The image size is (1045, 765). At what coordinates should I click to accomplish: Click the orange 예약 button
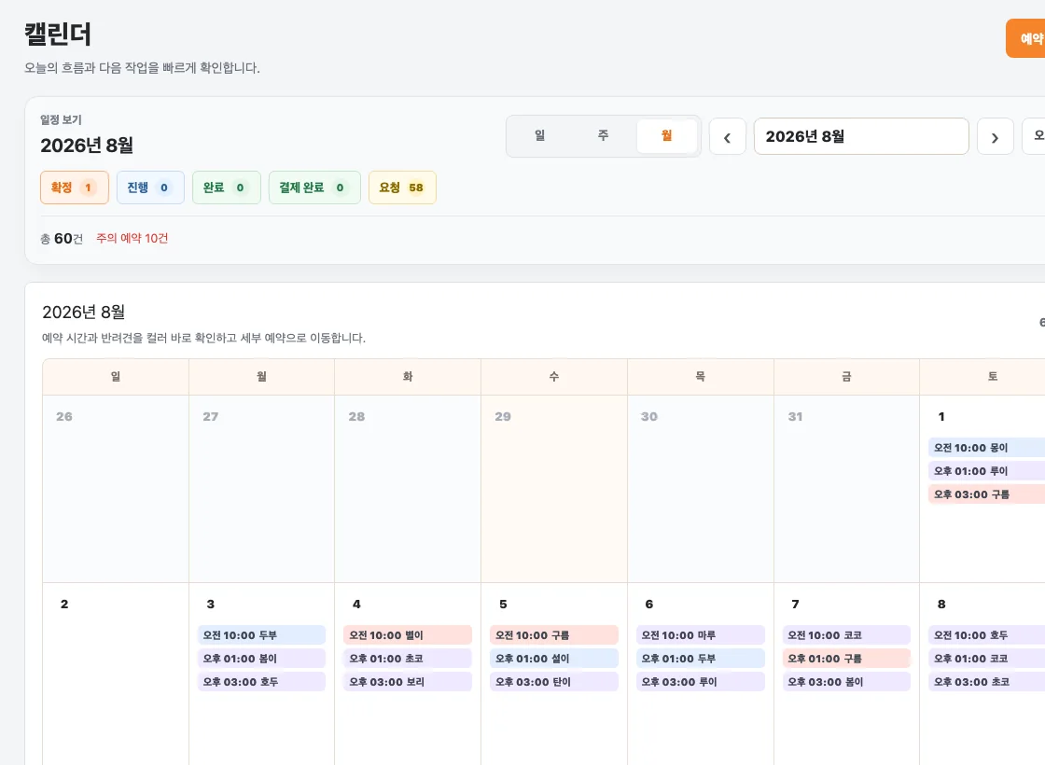(x=1026, y=38)
